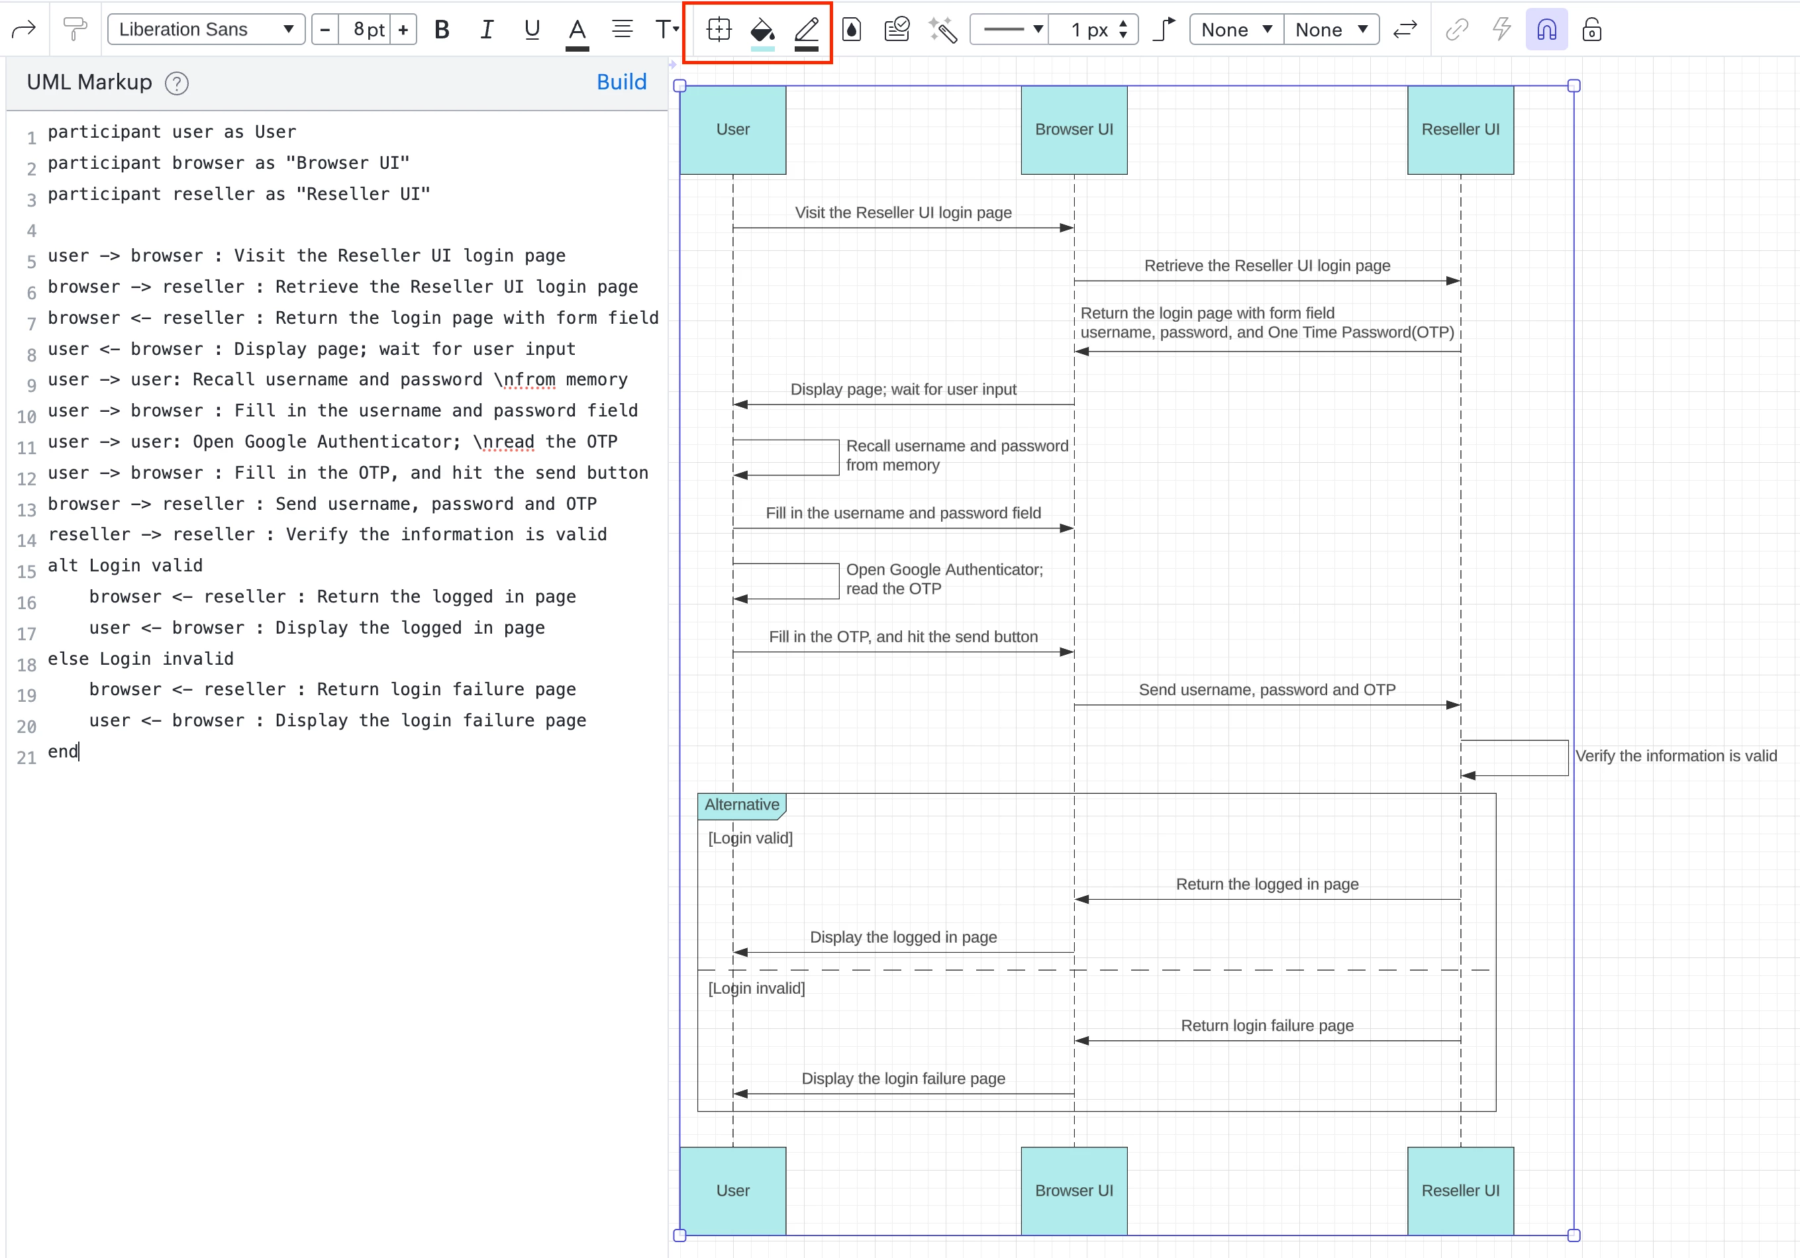Open the fill color bucket
The width and height of the screenshot is (1800, 1258).
(762, 32)
